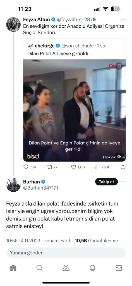Open Burhan's profile picture
The image size is (132, 286).
click(13, 185)
